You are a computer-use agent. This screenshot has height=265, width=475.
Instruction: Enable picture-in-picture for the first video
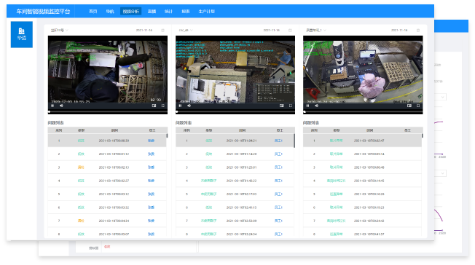[x=154, y=106]
